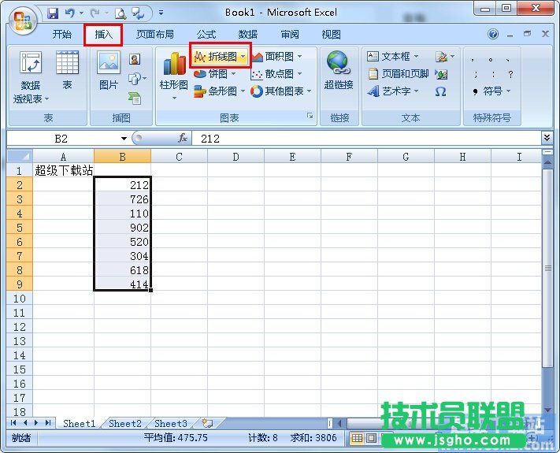Open the 公式 (Formulas) ribbon tab

(x=206, y=35)
